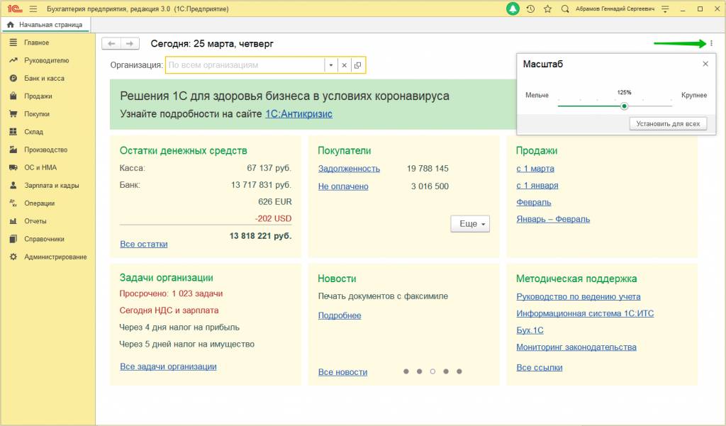The image size is (726, 426).
Task: Click the home icon of Начальная страница
Action: pos(10,25)
